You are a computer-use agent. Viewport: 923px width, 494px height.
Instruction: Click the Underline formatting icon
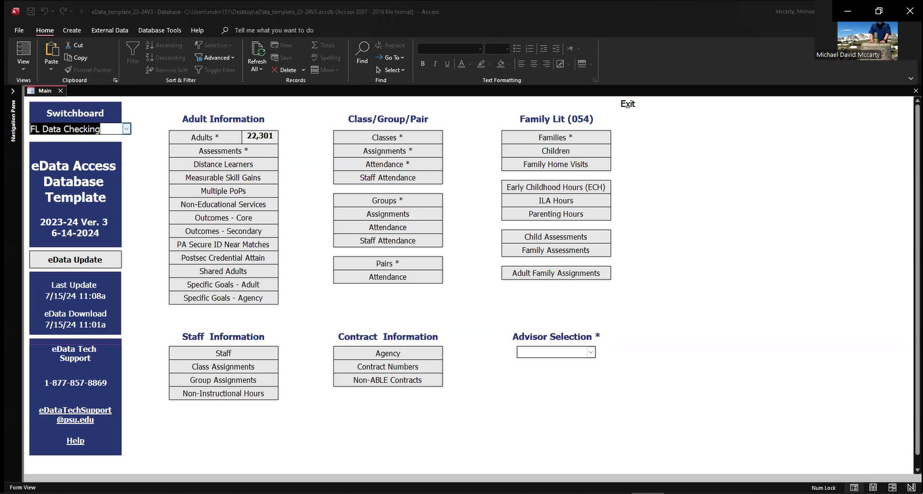pos(447,64)
